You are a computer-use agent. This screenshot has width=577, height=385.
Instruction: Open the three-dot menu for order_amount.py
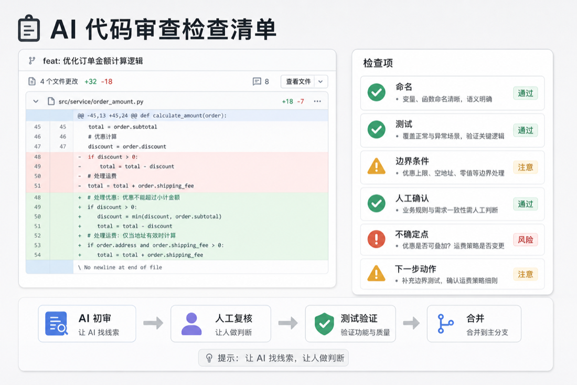pyautogui.click(x=317, y=101)
